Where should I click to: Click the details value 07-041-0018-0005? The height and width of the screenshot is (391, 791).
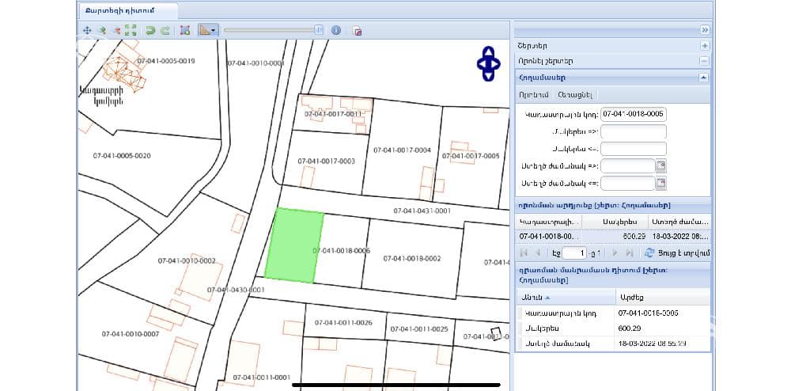pyautogui.click(x=649, y=313)
